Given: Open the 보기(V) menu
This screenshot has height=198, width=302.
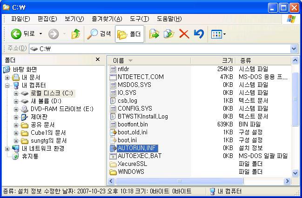Looking at the screenshot, I should [x=74, y=19].
